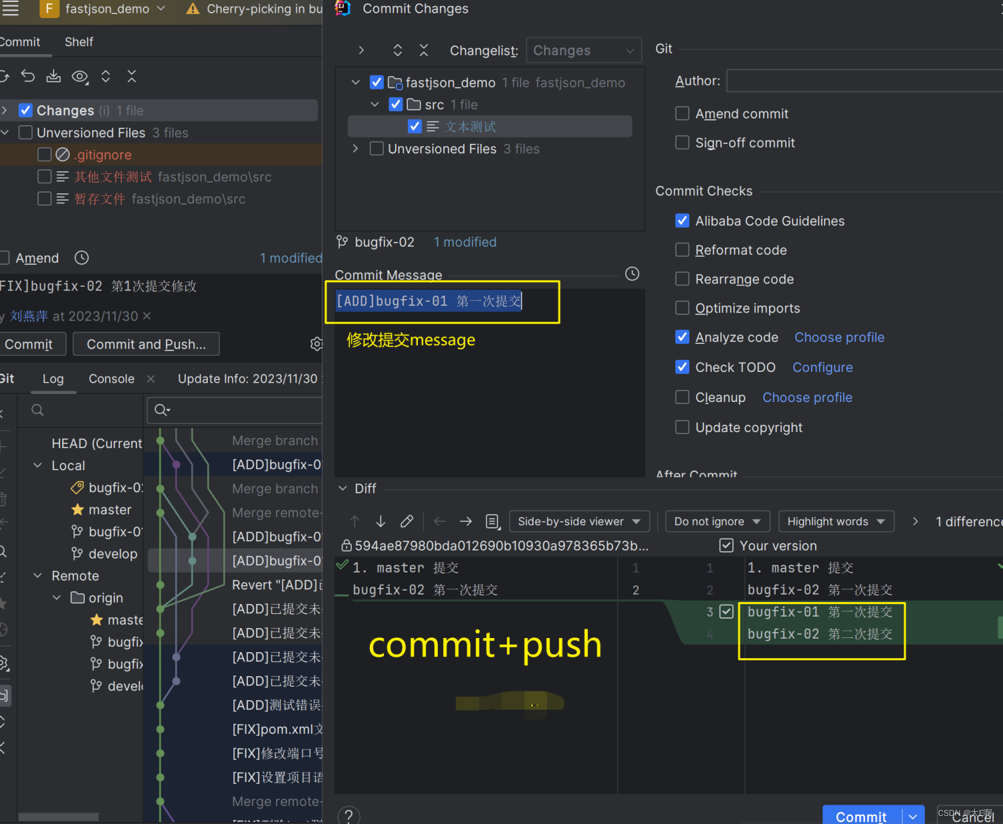
Task: Click into the Author input field
Action: tap(865, 81)
